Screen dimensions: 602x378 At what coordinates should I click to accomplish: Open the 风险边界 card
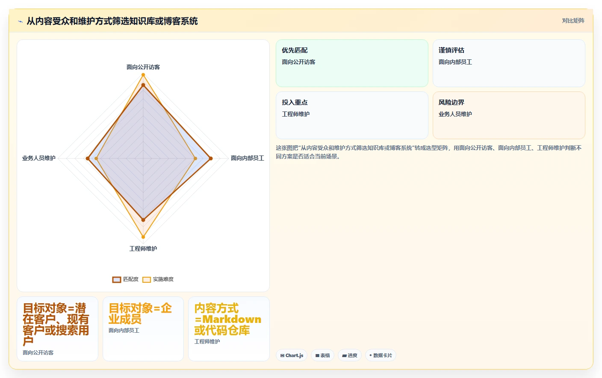click(509, 115)
